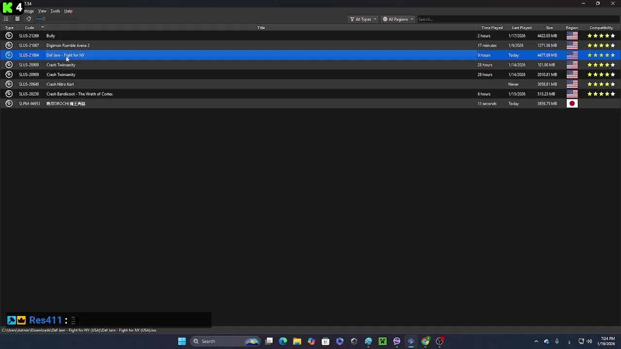
Task: Select Def Jam - Fight for NY
Action: [65, 55]
